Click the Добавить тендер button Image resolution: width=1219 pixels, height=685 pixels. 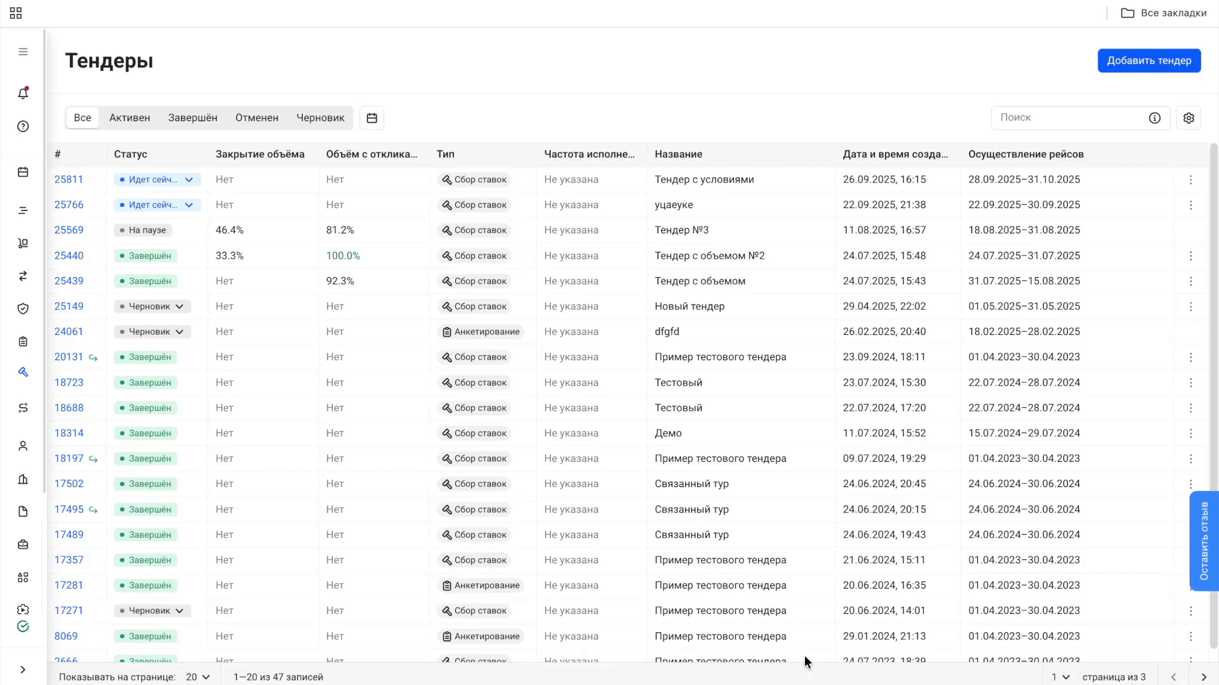pos(1149,61)
